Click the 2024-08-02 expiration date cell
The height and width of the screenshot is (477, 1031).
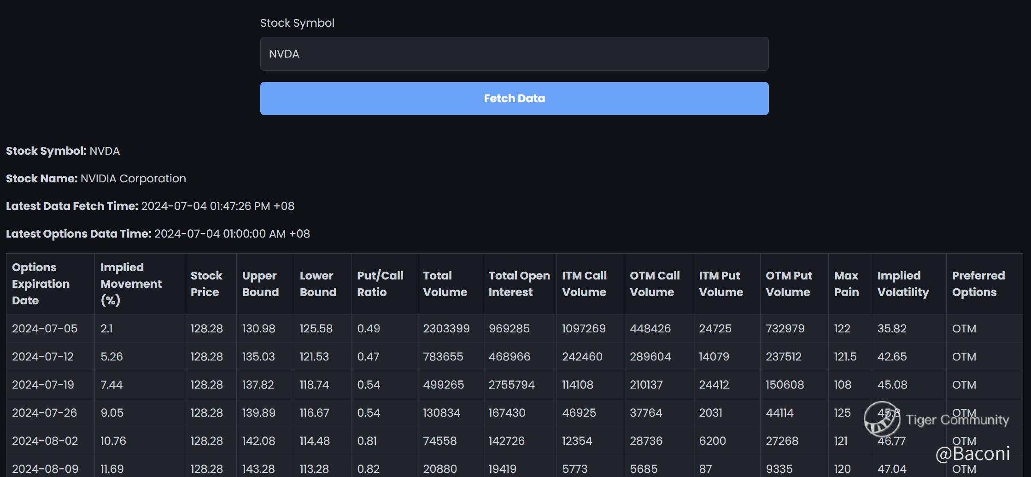(45, 441)
